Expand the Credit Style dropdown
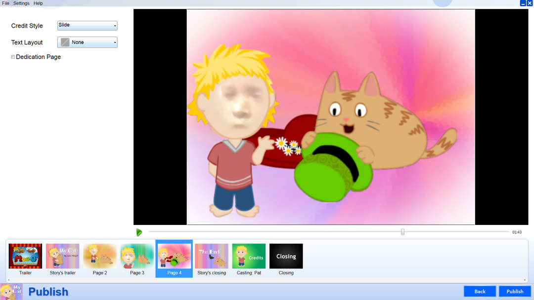Image resolution: width=534 pixels, height=300 pixels. tap(88, 26)
